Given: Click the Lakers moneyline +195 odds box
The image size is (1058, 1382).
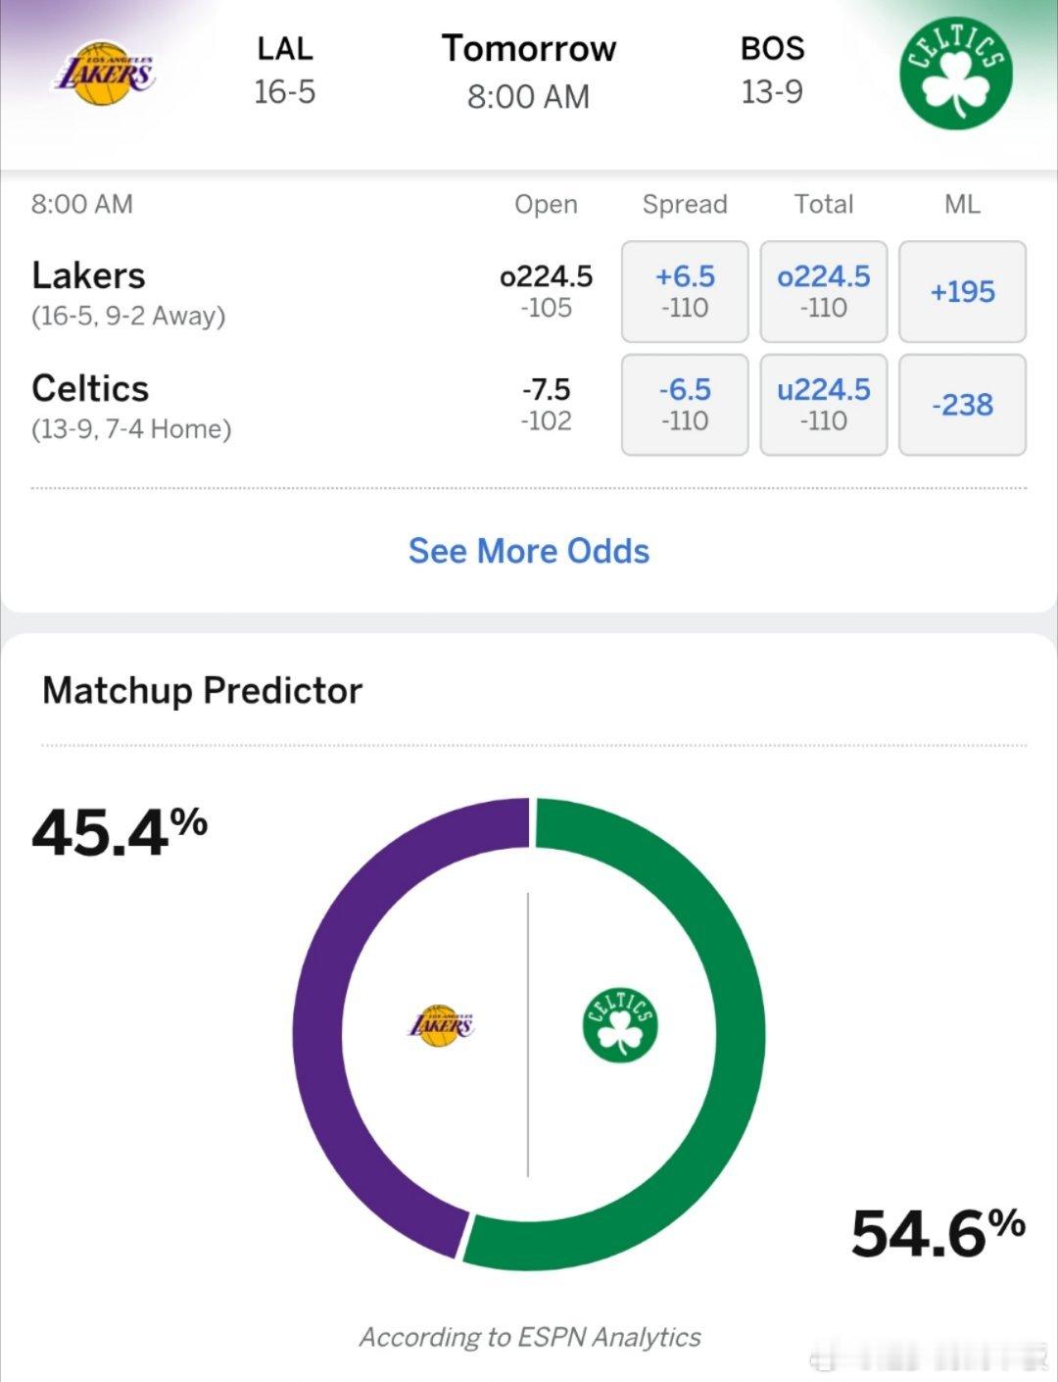Looking at the screenshot, I should (962, 291).
